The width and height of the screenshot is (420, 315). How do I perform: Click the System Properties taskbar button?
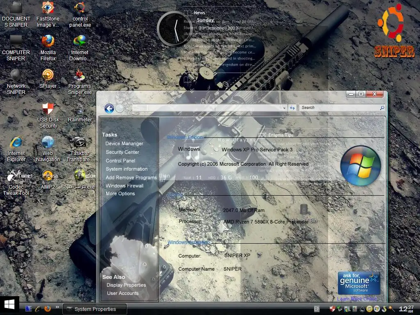coord(95,309)
